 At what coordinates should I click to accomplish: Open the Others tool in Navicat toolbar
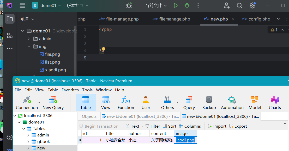(x=167, y=102)
